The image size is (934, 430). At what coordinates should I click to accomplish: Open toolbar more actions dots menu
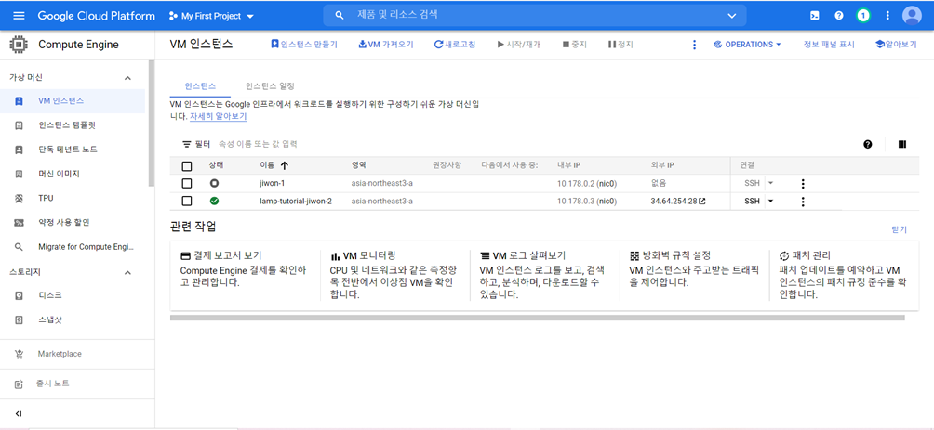tap(694, 45)
